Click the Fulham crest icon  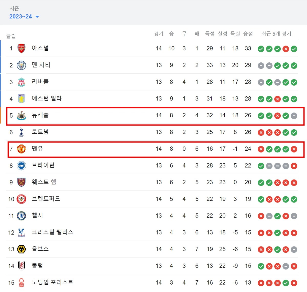tap(21, 266)
